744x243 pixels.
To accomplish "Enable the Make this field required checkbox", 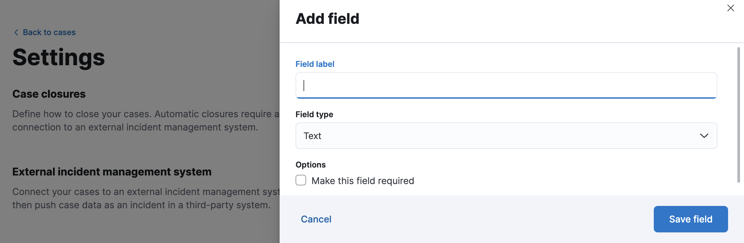I will click(301, 180).
